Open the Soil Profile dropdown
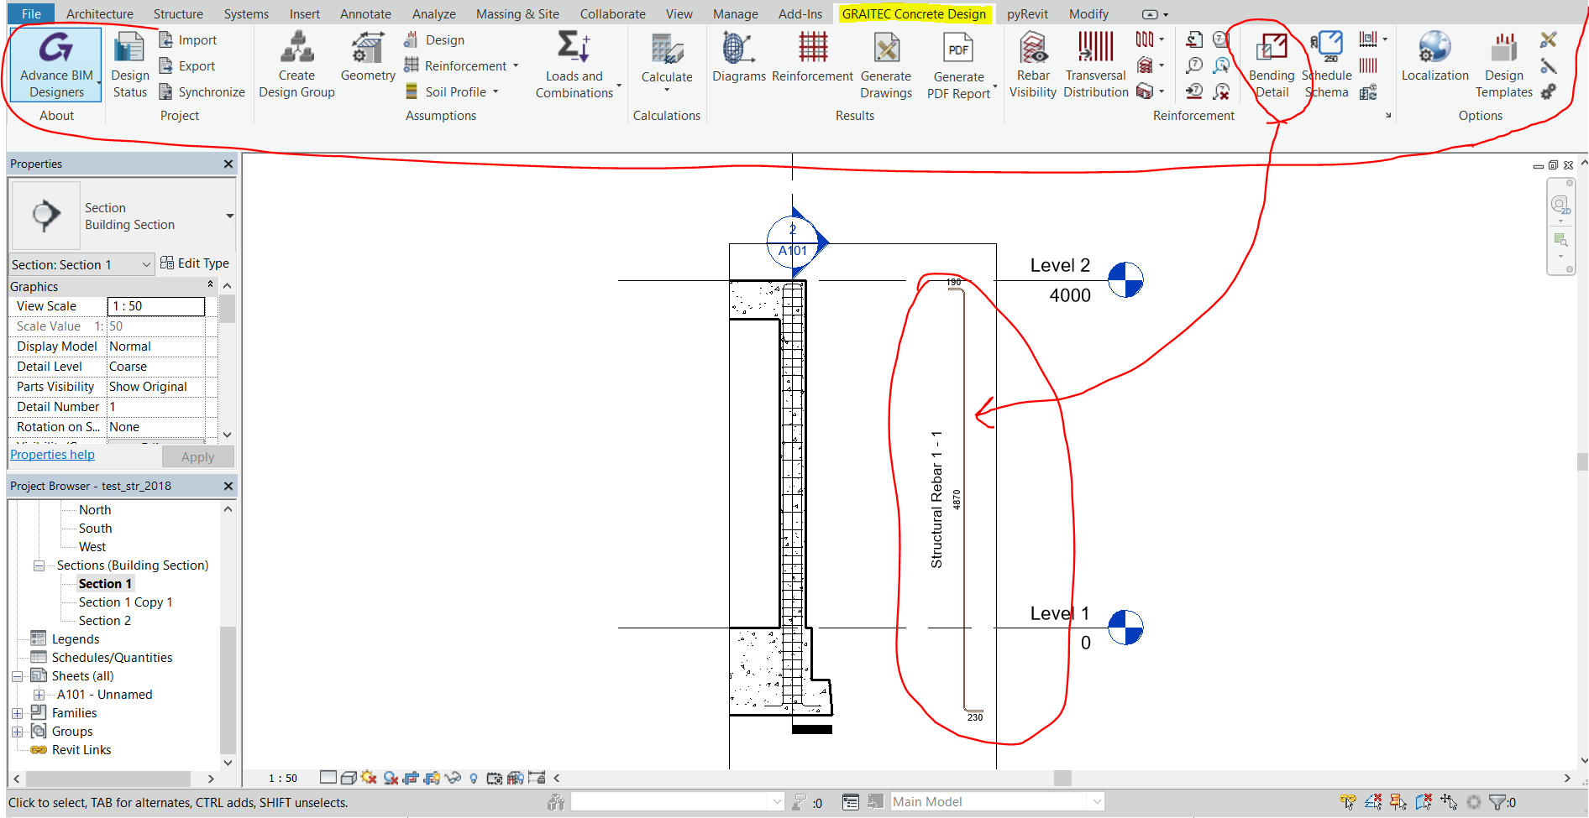1589x818 pixels. 496,92
